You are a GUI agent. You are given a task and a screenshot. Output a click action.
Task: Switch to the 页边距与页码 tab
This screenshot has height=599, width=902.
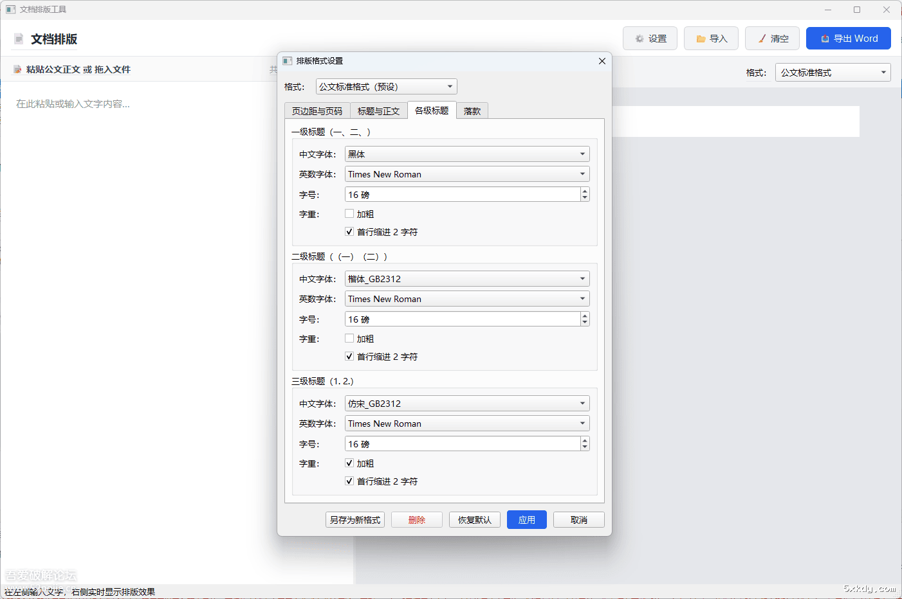[317, 111]
